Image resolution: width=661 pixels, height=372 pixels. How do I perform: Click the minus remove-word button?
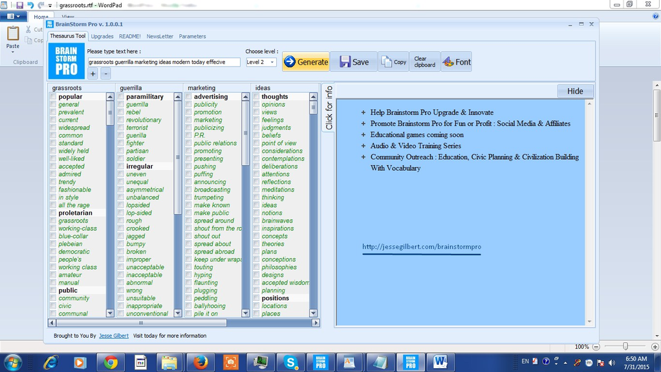106,74
